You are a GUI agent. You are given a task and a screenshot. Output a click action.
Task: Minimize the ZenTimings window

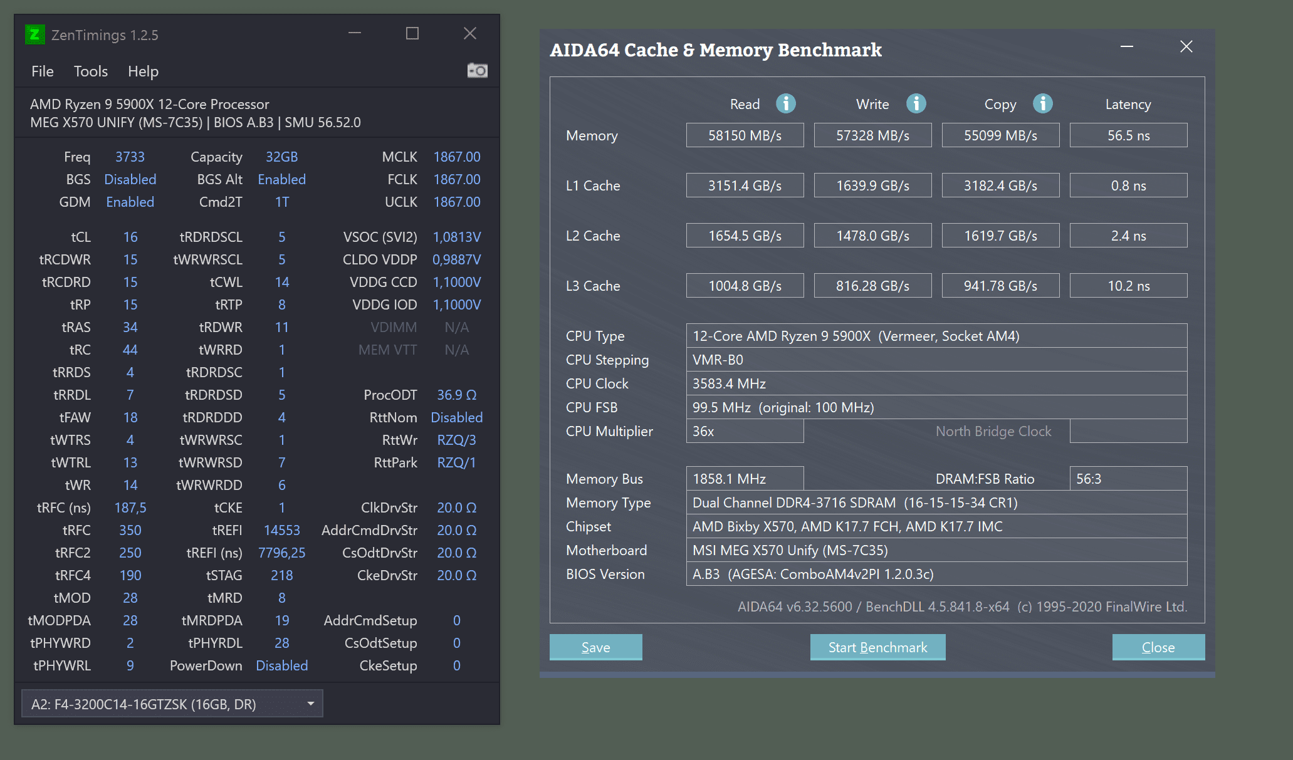pos(355,34)
